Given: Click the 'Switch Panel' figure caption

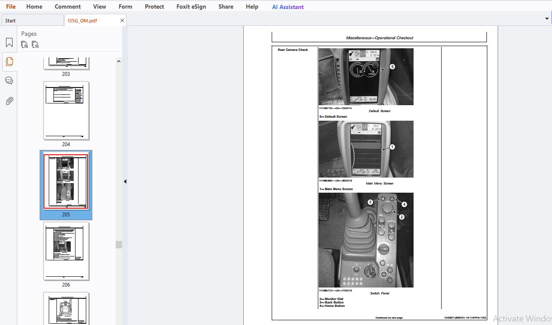Looking at the screenshot, I should pos(379,294).
